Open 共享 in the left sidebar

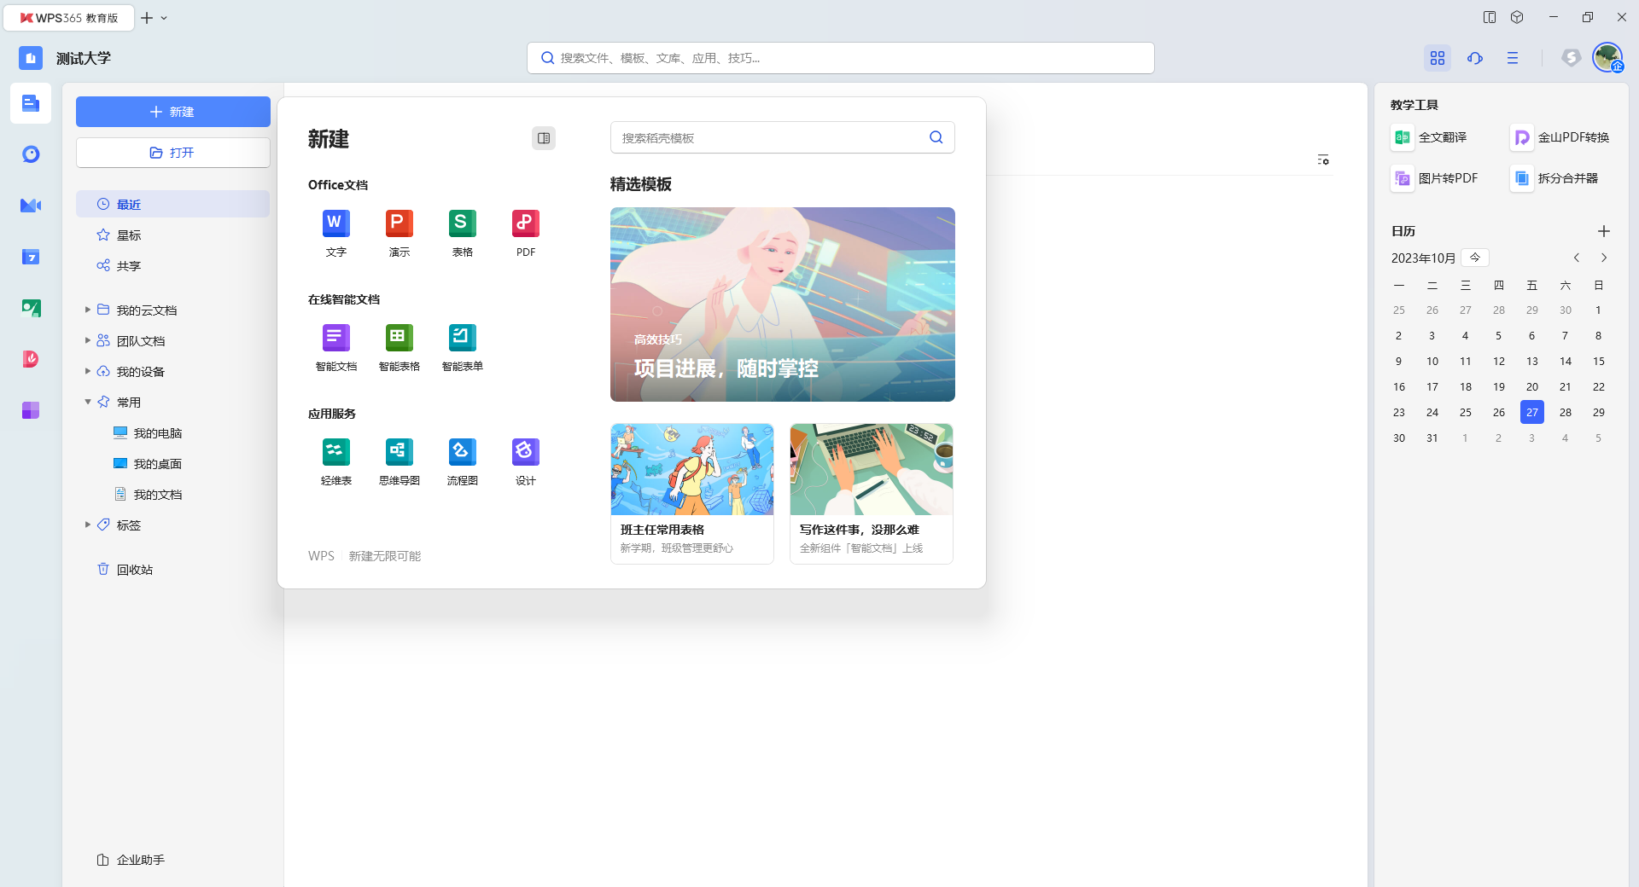click(x=129, y=266)
